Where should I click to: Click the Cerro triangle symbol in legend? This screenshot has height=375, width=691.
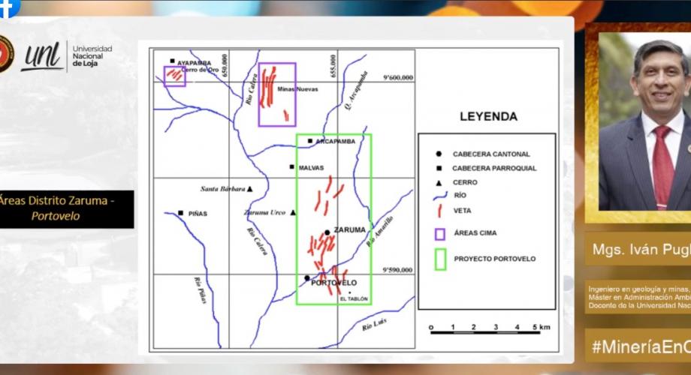(439, 181)
